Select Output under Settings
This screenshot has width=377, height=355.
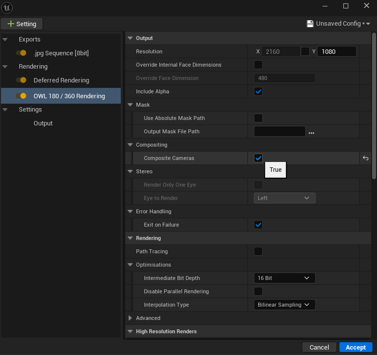pos(43,123)
